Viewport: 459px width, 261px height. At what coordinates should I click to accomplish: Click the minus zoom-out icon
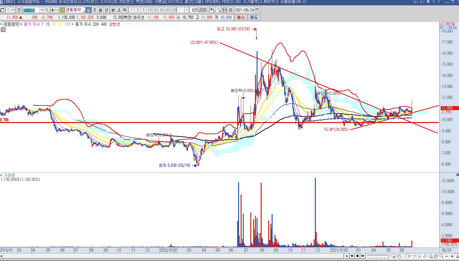[447, 256]
